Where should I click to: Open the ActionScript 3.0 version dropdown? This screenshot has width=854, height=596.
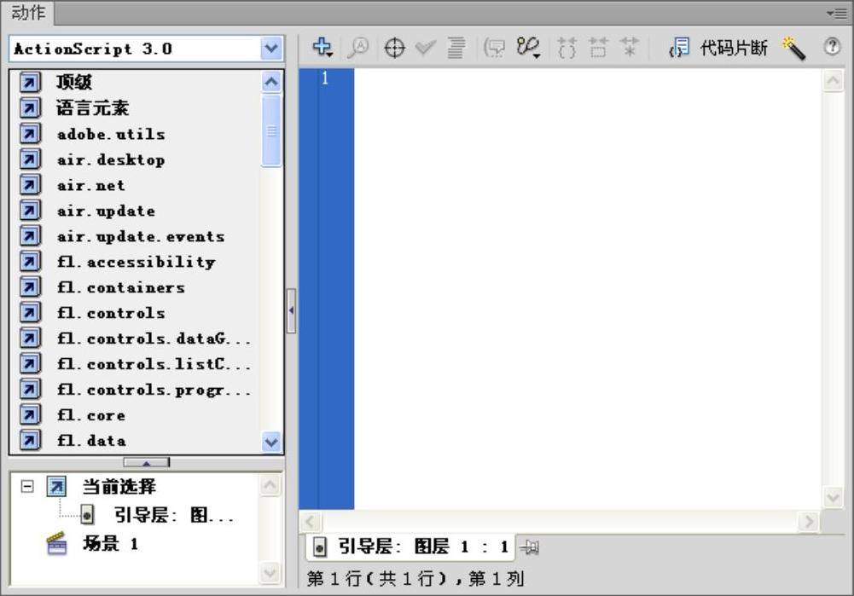tap(270, 49)
